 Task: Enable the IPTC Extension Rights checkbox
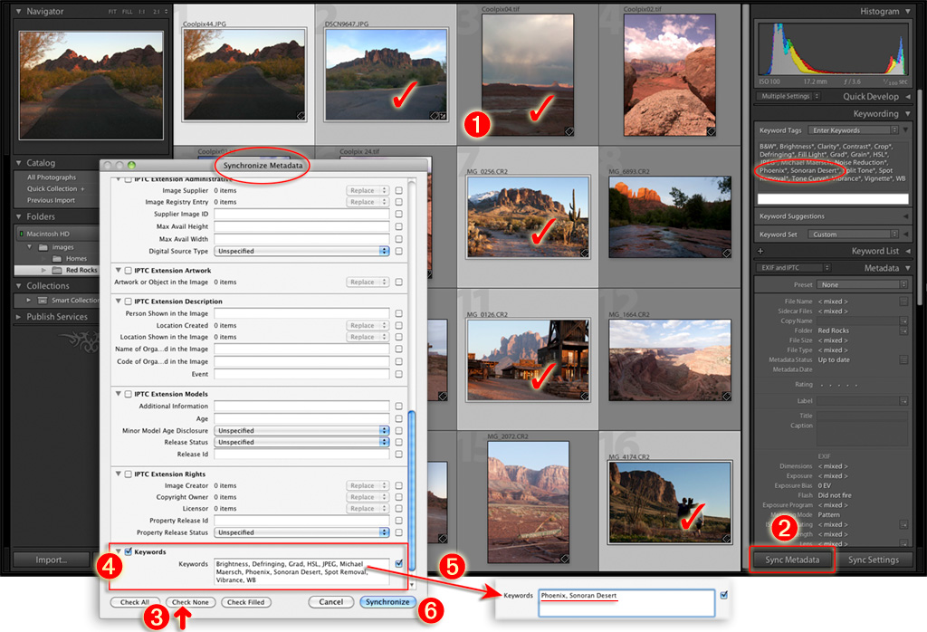pos(129,474)
